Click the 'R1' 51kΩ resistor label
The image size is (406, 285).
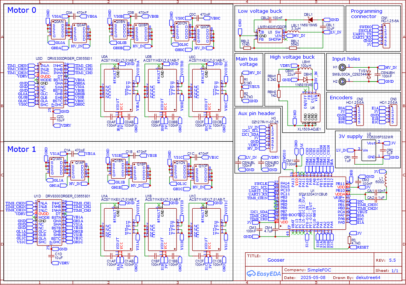point(246,80)
